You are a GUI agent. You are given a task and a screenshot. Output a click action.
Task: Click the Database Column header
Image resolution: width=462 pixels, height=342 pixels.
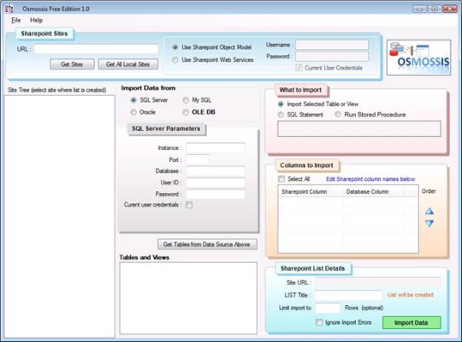374,191
